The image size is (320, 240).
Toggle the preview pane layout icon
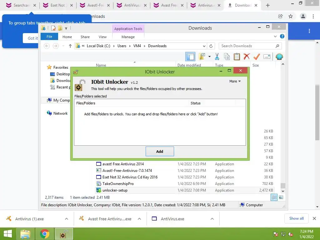pos(190,57)
